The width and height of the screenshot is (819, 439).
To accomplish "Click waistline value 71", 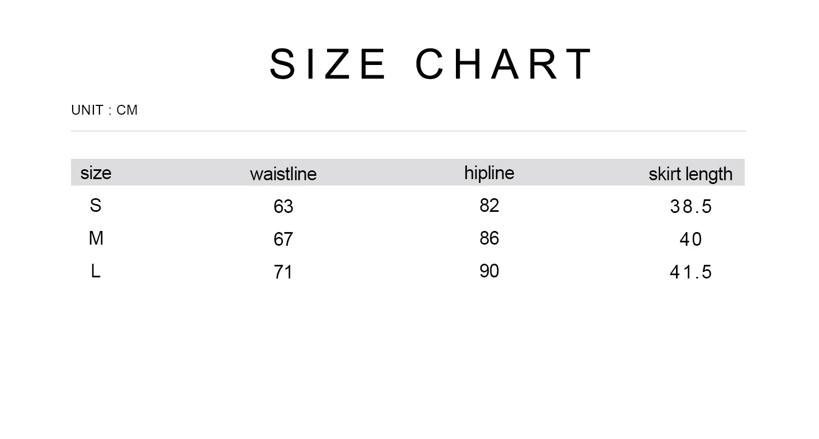I will (283, 272).
